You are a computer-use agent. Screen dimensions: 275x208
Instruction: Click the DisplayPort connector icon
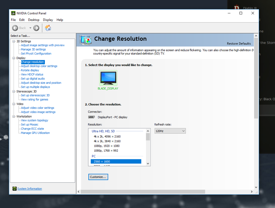(x=91, y=117)
